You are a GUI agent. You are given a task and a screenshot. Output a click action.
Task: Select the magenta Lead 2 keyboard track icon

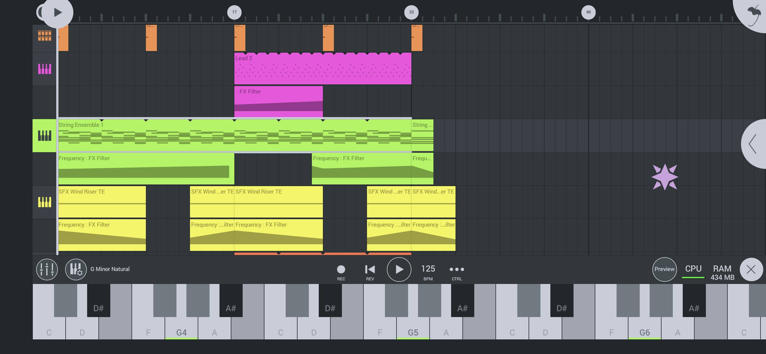[x=45, y=69]
